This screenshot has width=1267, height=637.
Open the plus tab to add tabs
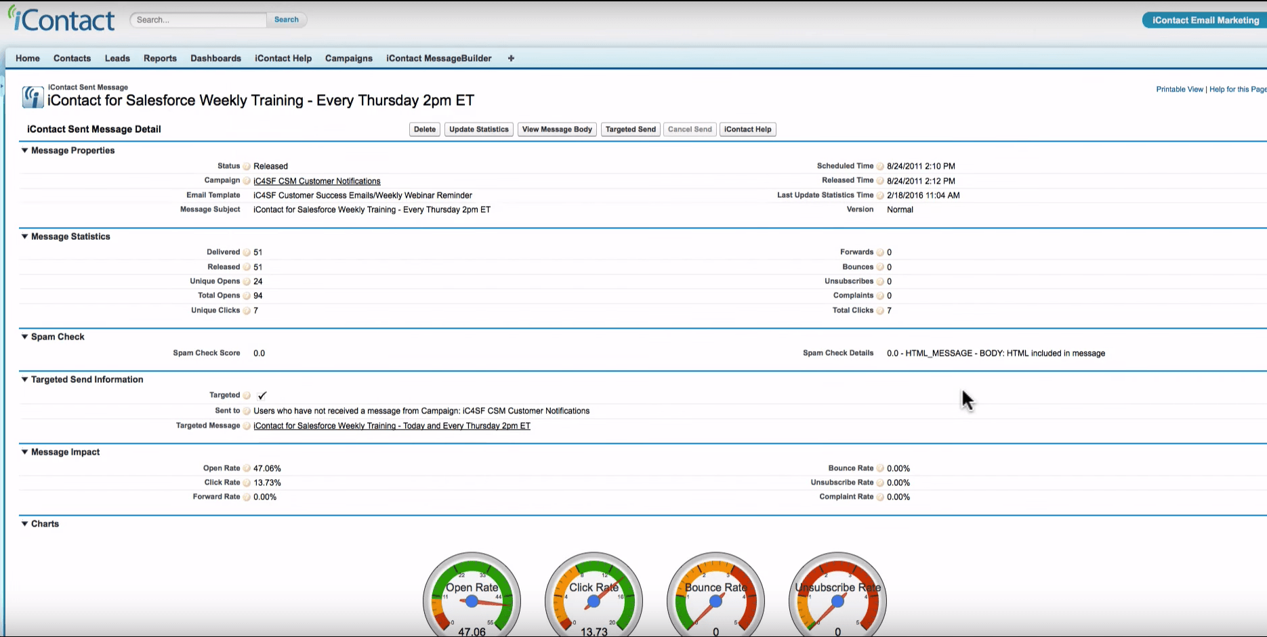click(511, 58)
